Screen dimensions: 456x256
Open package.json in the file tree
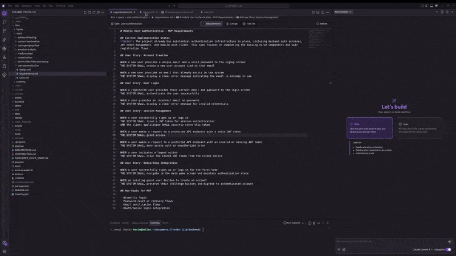[22, 186]
